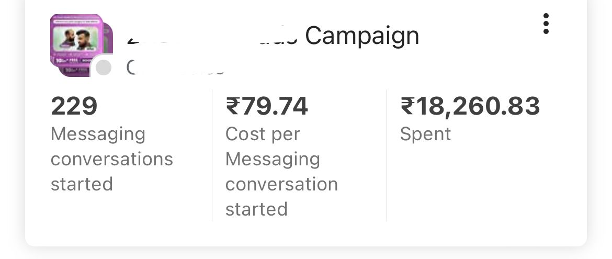Select the ₹79.74 cost value
Screen dimensions: 612x259
coord(267,106)
